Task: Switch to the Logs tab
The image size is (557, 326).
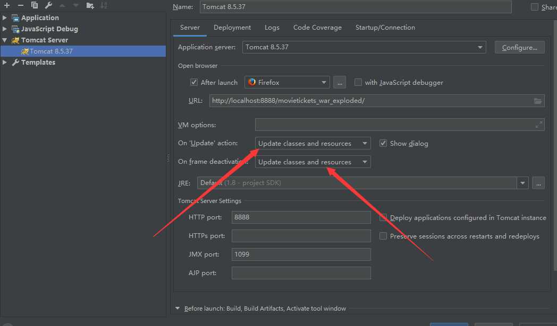Action: pyautogui.click(x=272, y=28)
